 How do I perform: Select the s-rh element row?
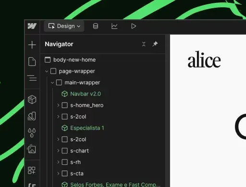click(x=102, y=162)
